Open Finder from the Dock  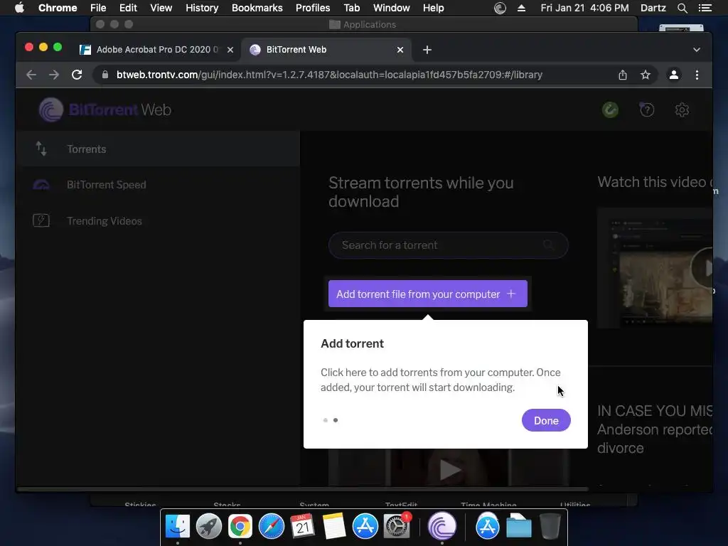(x=177, y=527)
